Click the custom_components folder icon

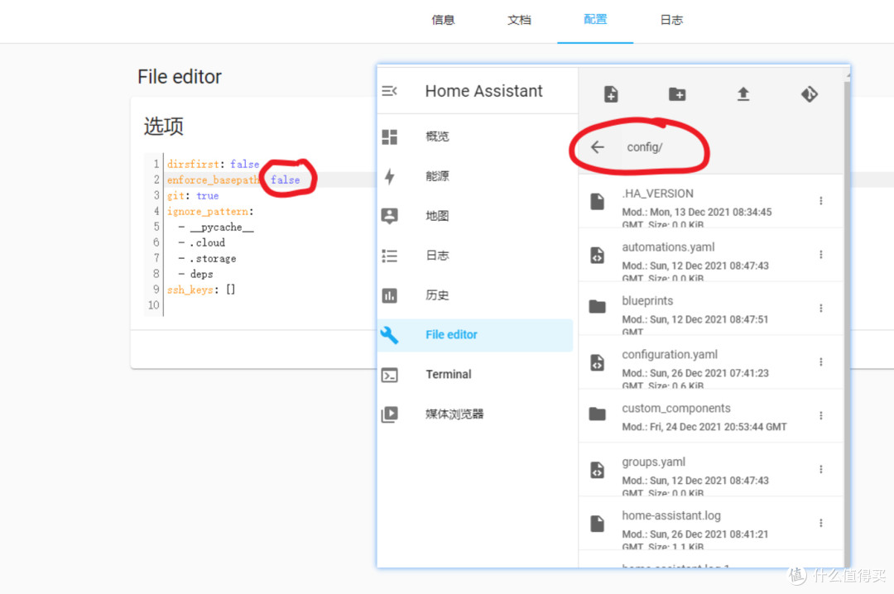(x=597, y=414)
